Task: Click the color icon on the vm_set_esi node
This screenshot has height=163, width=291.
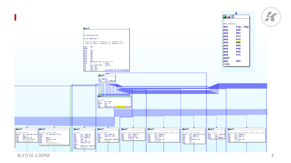Action: [x=209, y=129]
